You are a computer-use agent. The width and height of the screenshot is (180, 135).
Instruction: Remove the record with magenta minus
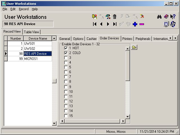point(142,24)
